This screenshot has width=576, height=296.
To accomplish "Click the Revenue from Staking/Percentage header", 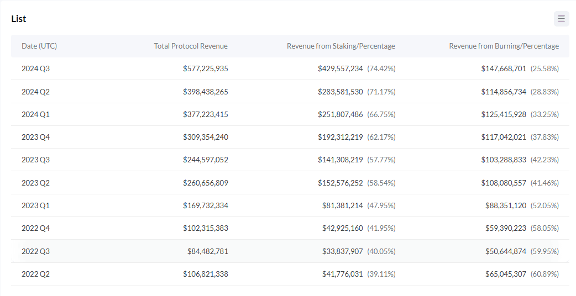I will [x=341, y=46].
